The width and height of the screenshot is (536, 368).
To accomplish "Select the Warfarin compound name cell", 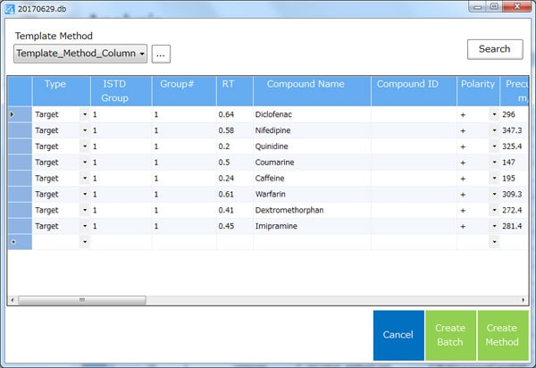I will click(x=312, y=194).
